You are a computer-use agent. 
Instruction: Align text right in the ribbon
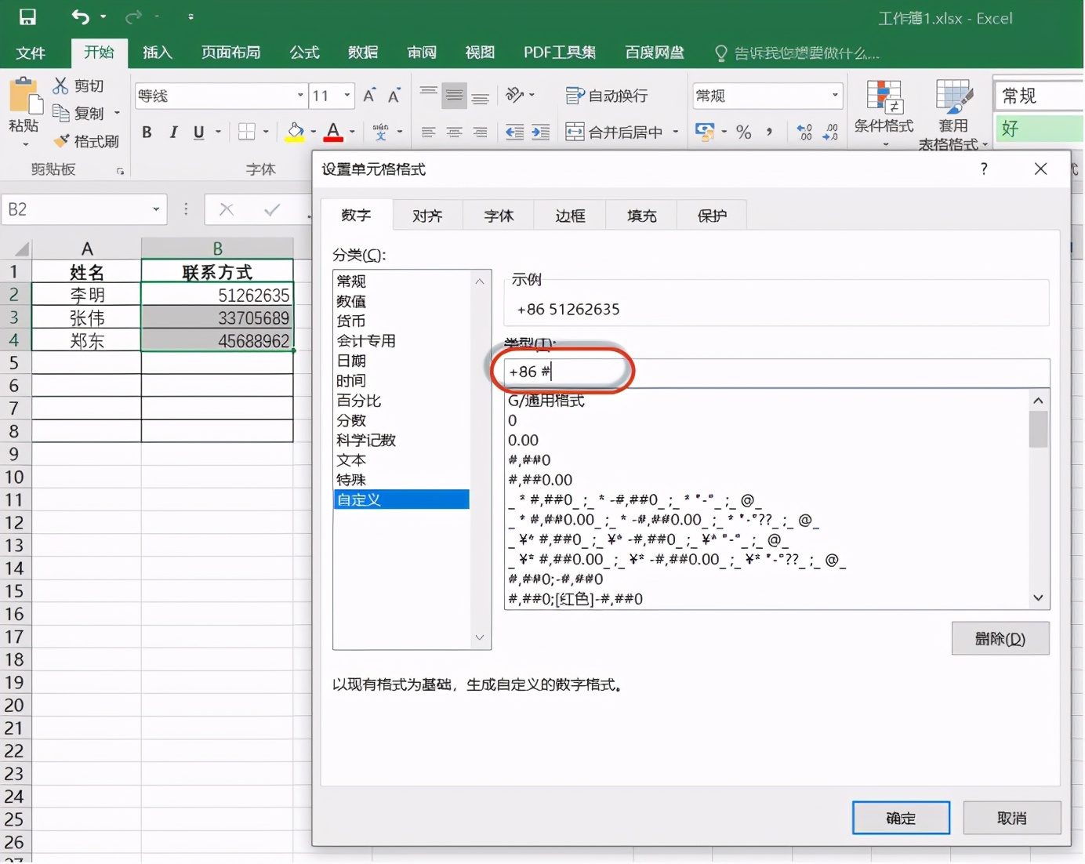click(480, 133)
